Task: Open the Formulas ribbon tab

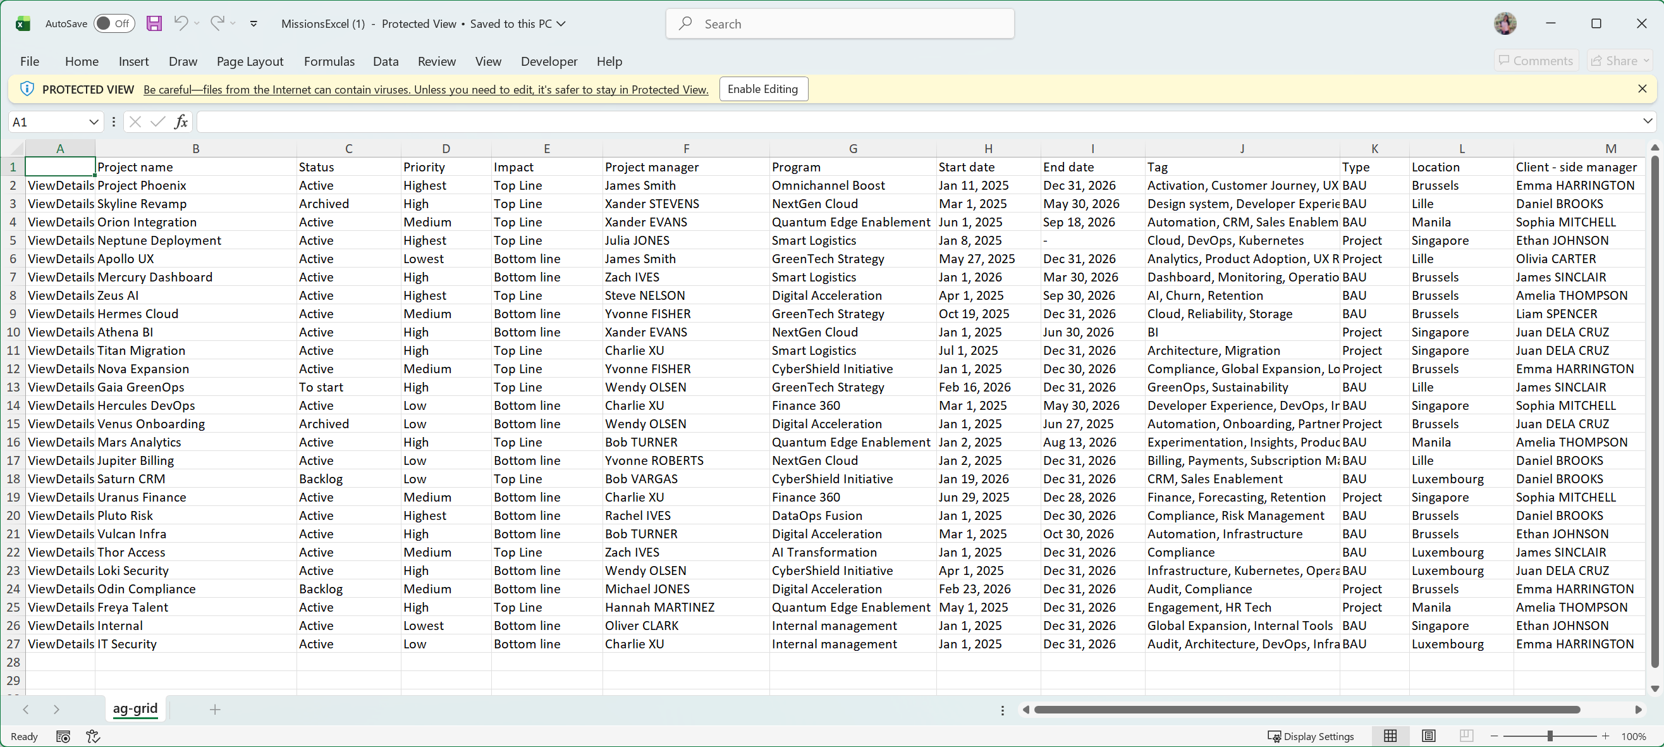Action: coord(329,61)
